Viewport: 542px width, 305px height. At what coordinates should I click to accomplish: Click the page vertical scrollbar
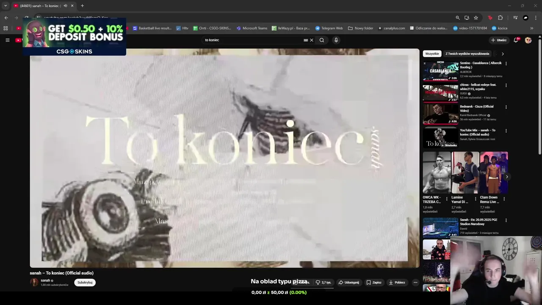540,97
